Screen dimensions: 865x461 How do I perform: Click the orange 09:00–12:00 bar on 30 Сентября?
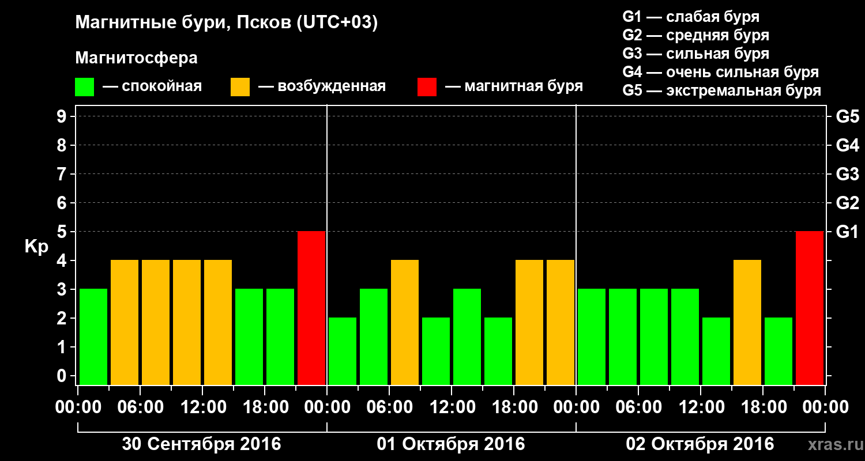pyautogui.click(x=187, y=322)
